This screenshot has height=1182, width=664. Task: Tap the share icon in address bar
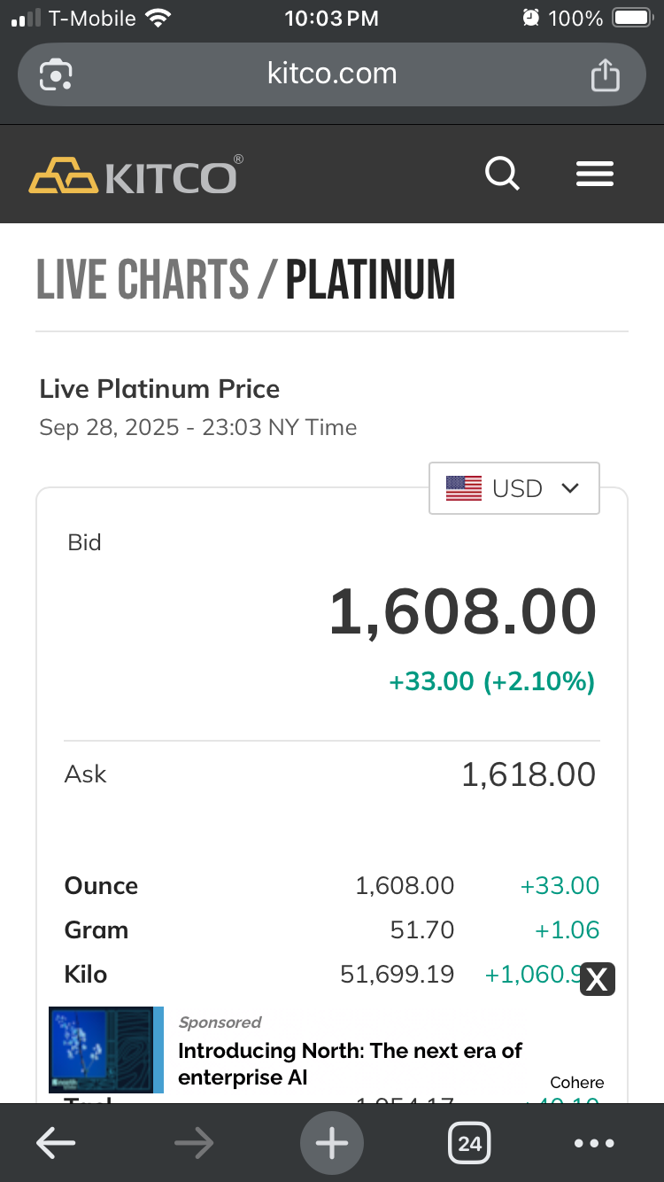pyautogui.click(x=606, y=75)
